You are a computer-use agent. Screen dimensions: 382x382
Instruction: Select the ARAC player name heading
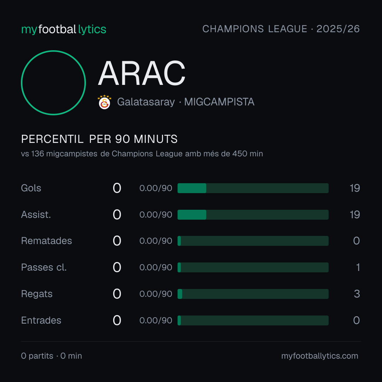coord(141,73)
